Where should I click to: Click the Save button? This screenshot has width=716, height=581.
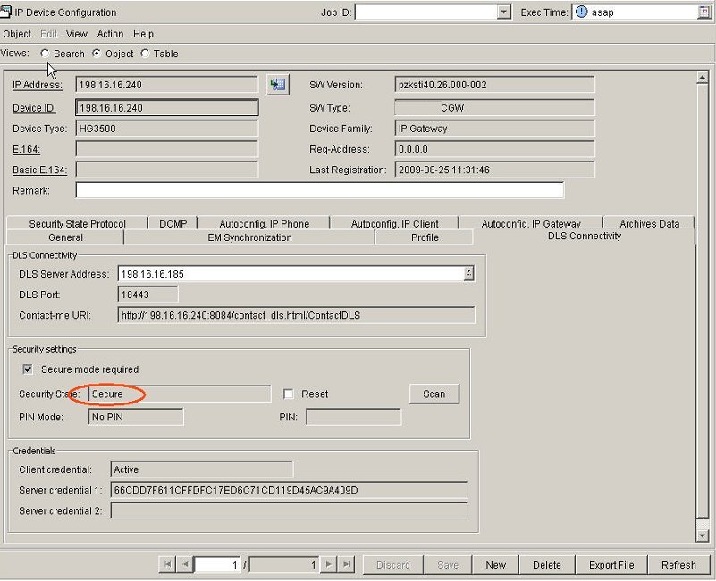coord(448,565)
